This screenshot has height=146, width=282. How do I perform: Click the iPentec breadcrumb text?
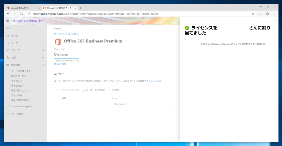(58, 29)
